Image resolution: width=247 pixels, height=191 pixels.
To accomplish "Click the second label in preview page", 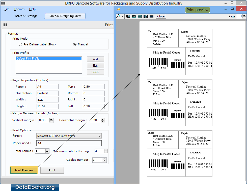I will 180,103.
